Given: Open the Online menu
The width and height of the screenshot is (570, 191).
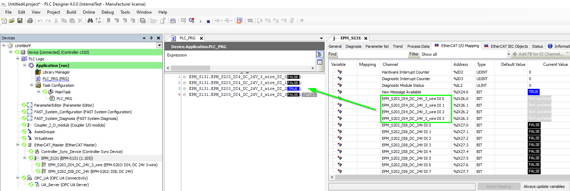Looking at the screenshot, I should click(89, 12).
